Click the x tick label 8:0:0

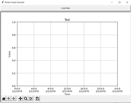click(x=51, y=89)
